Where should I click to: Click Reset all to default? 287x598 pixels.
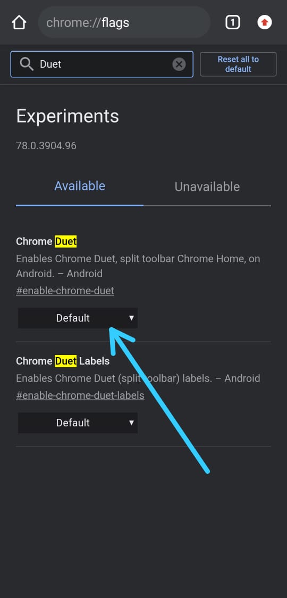pos(238,64)
